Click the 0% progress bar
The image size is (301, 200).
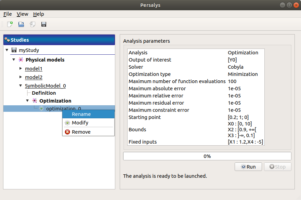pos(207,156)
